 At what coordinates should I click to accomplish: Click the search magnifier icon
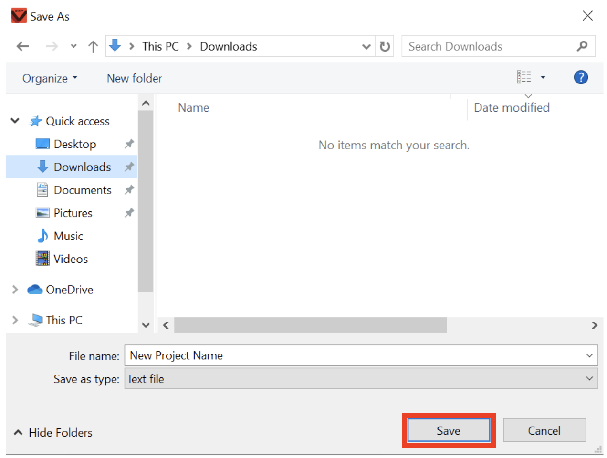point(582,46)
